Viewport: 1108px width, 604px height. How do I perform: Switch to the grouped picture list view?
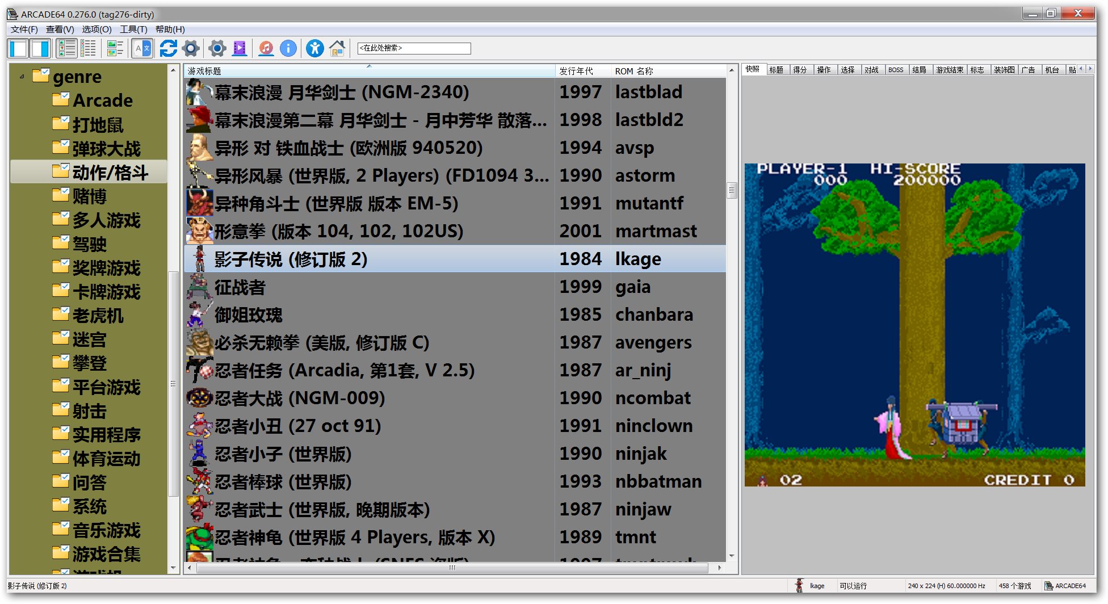point(115,49)
